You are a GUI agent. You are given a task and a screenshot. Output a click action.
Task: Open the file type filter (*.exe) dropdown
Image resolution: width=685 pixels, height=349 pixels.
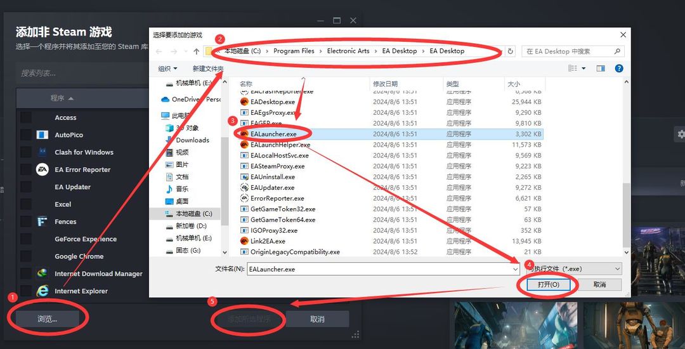click(x=573, y=269)
